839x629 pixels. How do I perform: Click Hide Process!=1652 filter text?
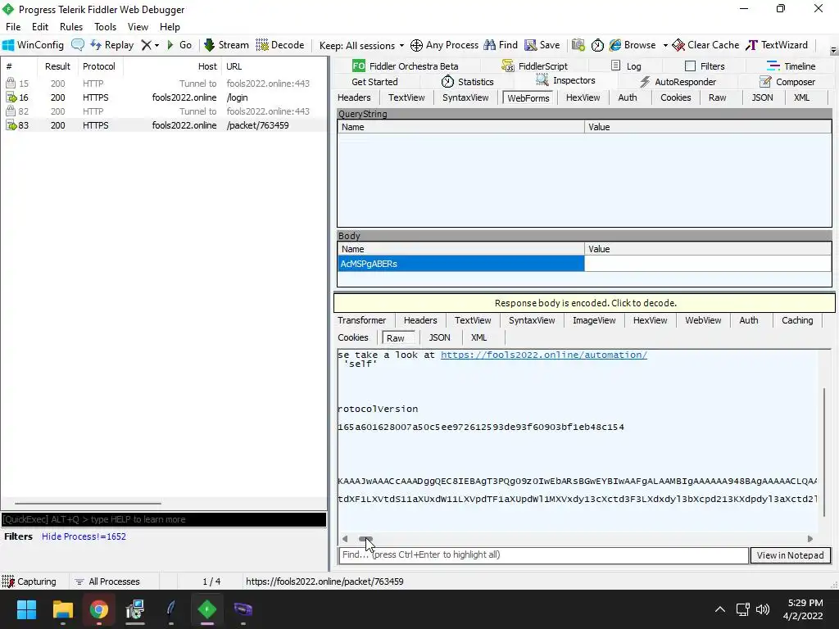84,536
